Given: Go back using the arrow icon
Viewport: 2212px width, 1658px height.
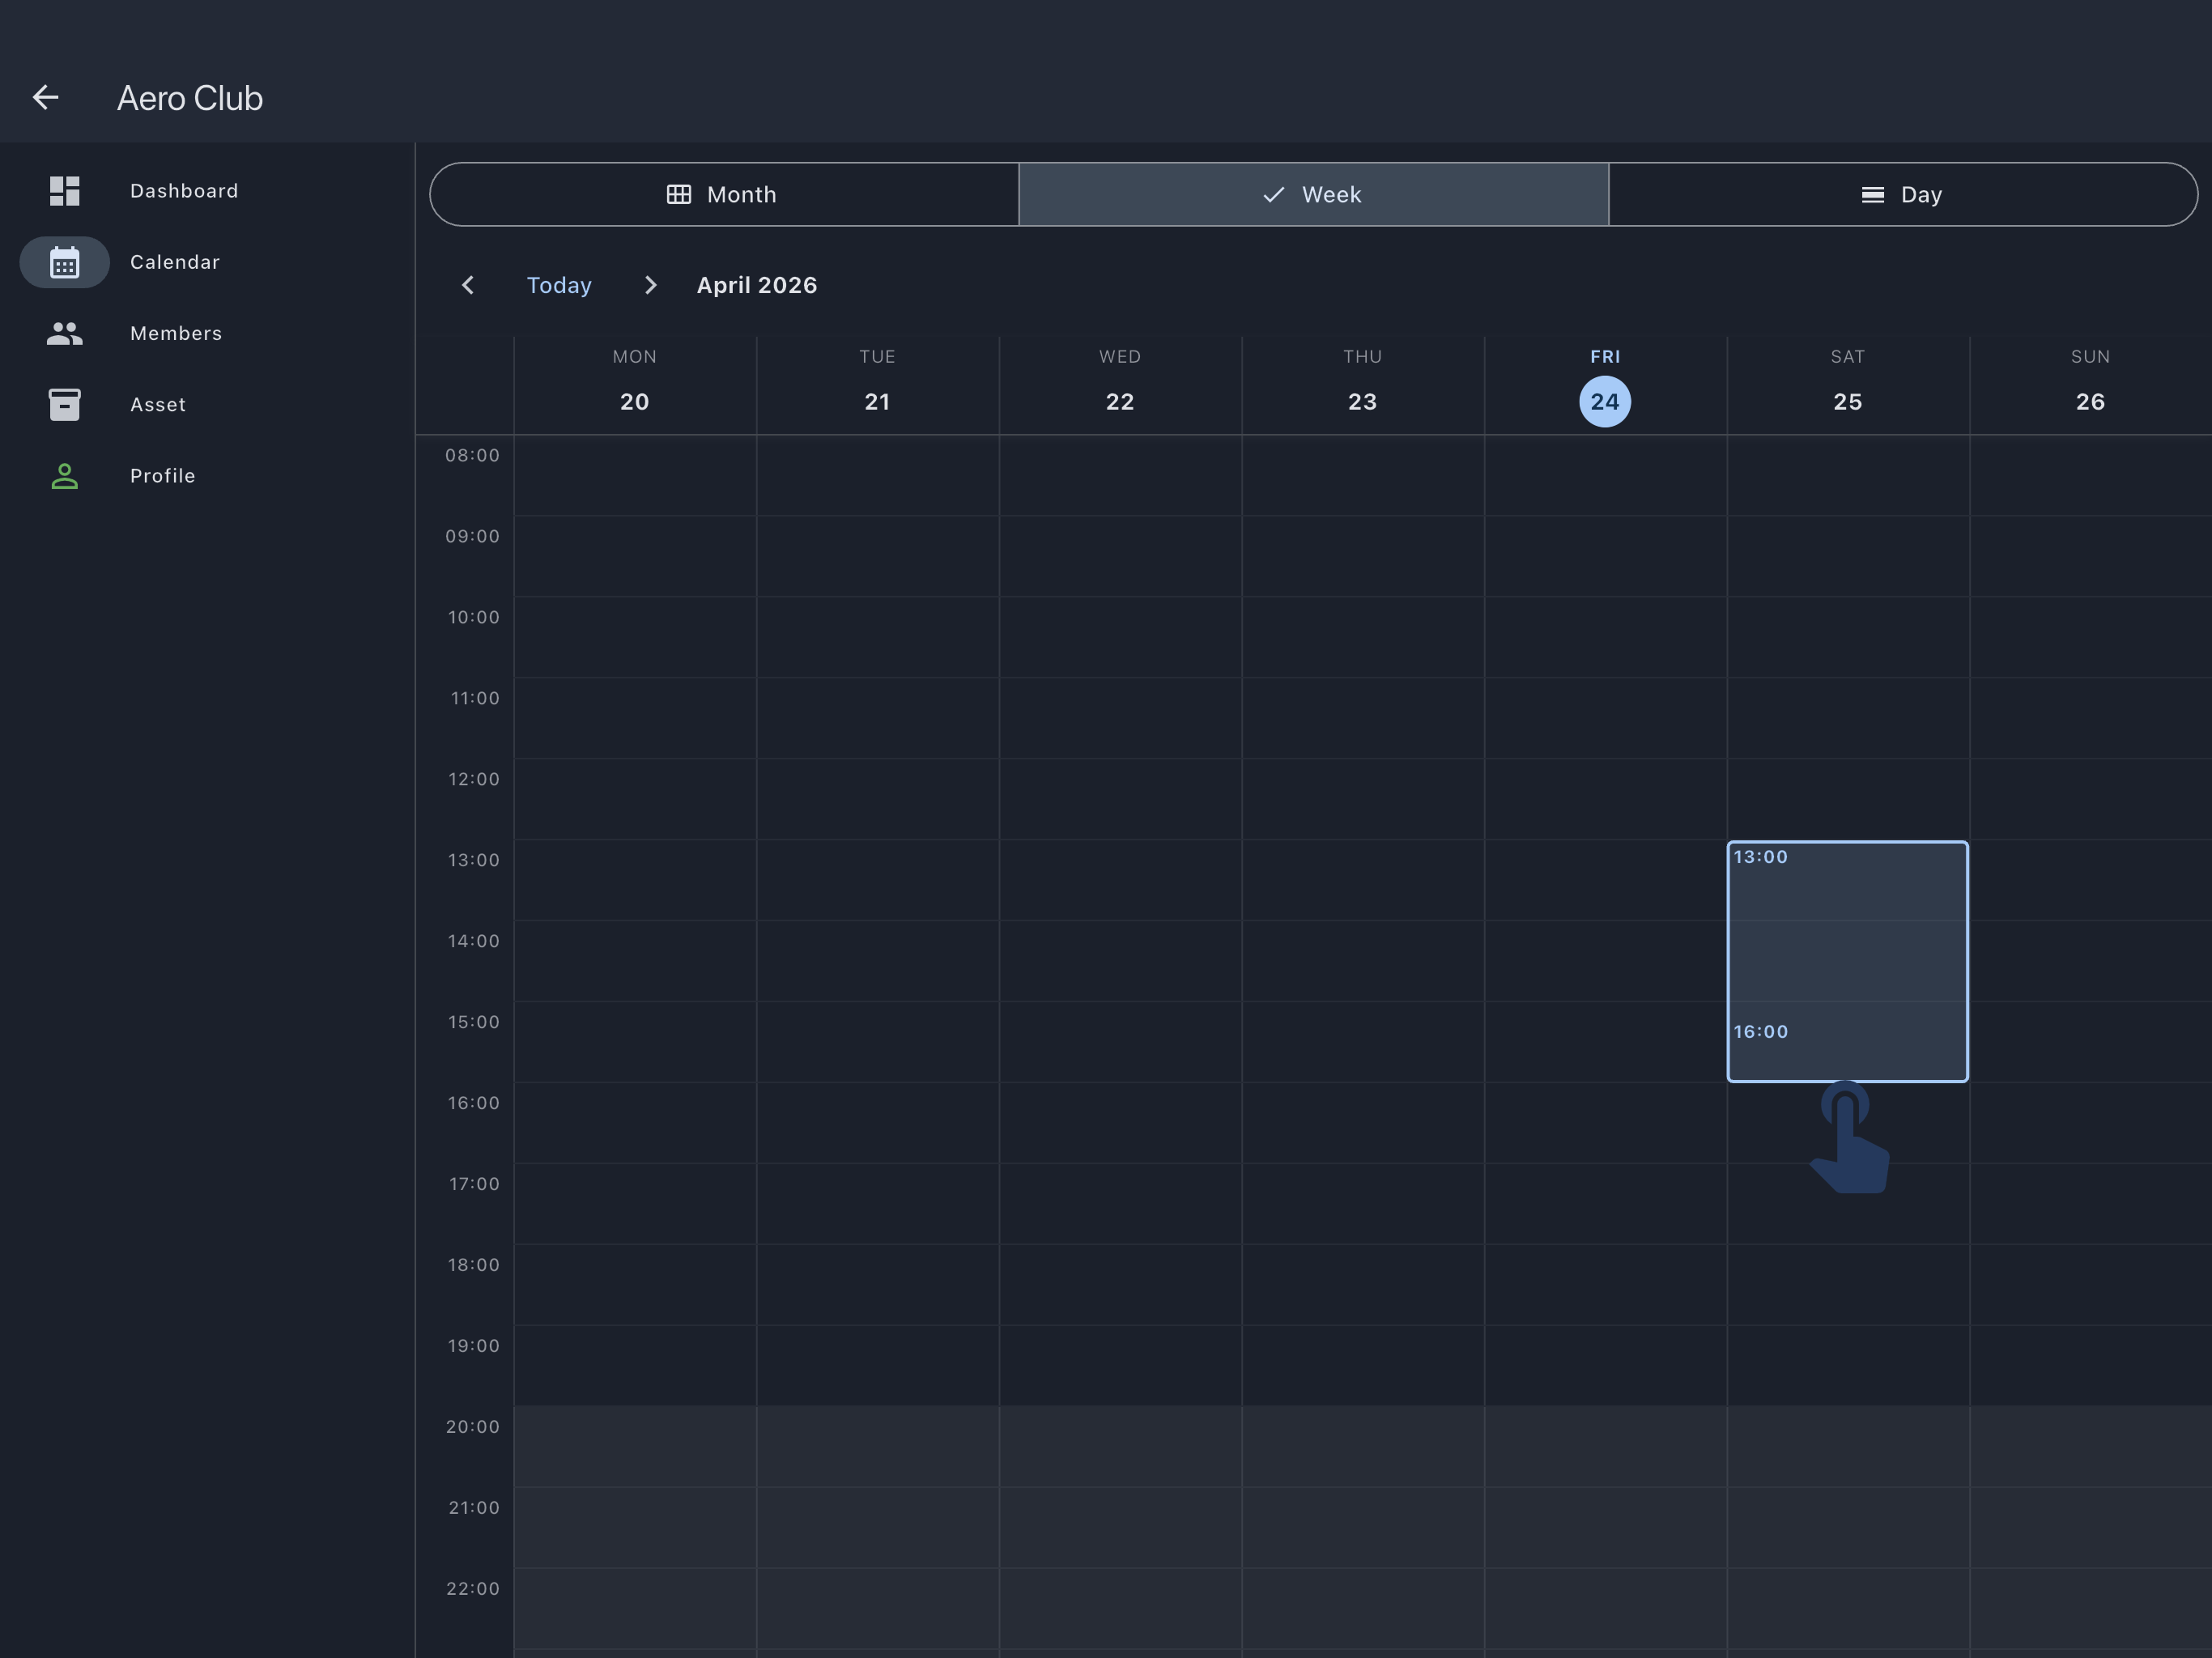Looking at the screenshot, I should point(46,97).
